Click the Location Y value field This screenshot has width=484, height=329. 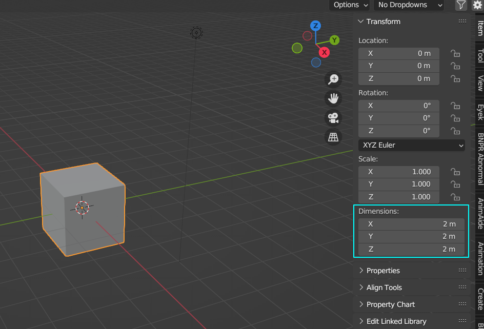coord(399,66)
